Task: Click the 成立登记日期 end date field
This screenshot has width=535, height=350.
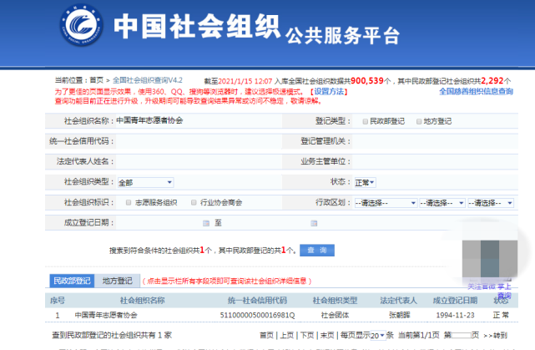Action: [x=266, y=223]
